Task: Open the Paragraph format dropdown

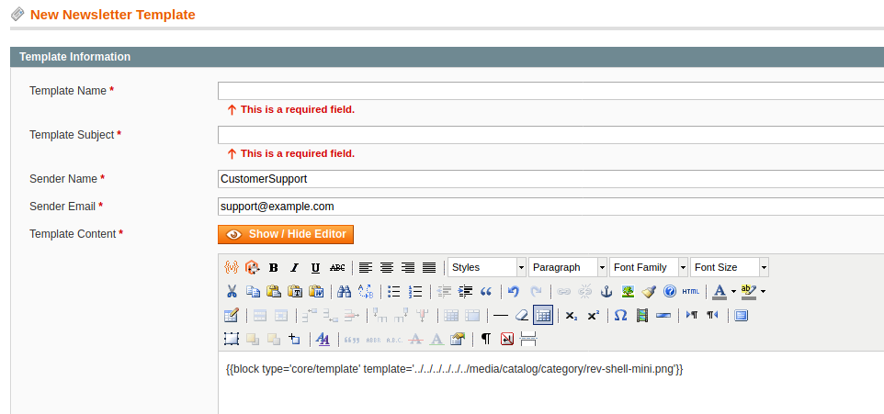Action: click(568, 267)
